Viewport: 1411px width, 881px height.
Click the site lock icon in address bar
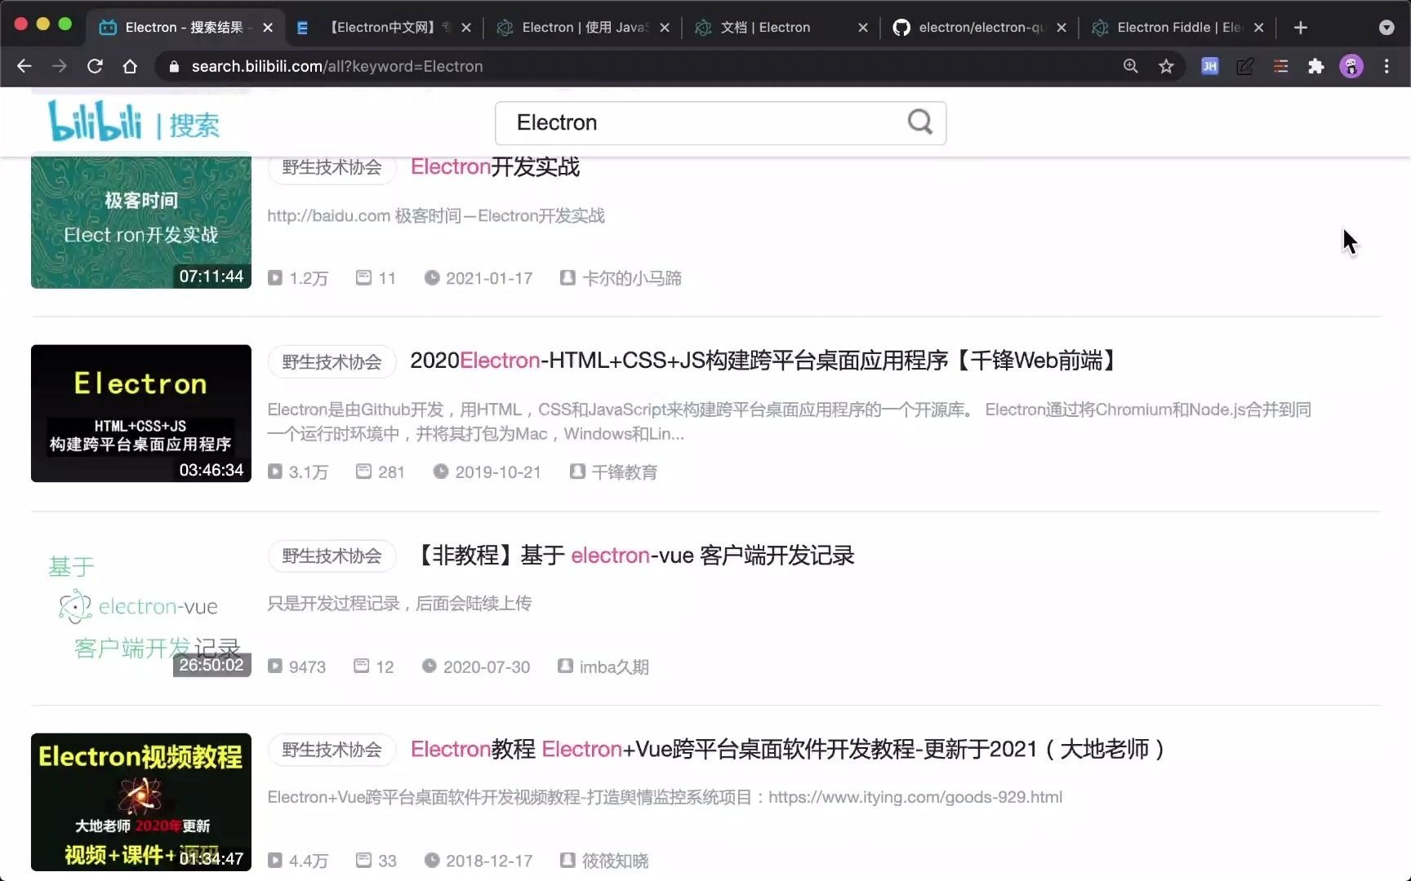[x=174, y=66]
